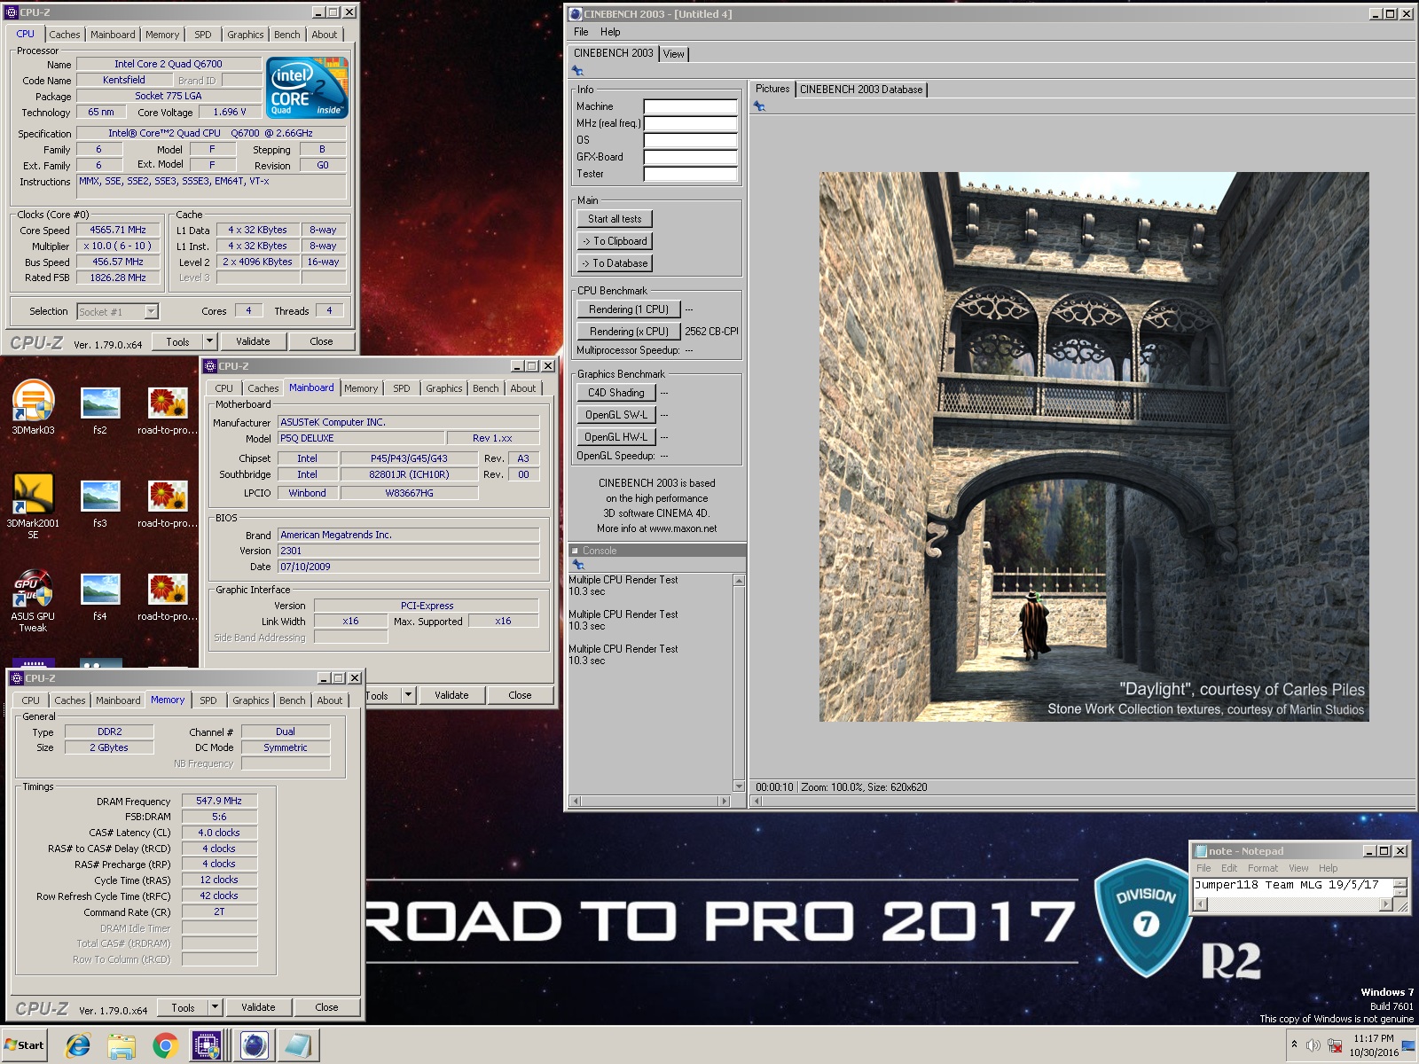1419x1064 pixels.
Task: Switch to Notepad via its taskbar icon
Action: click(298, 1046)
